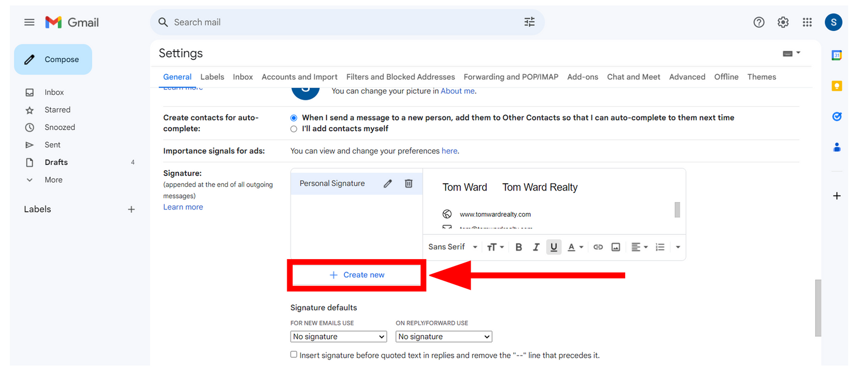This screenshot has width=858, height=371.
Task: Open the search options filter icon
Action: tap(530, 22)
